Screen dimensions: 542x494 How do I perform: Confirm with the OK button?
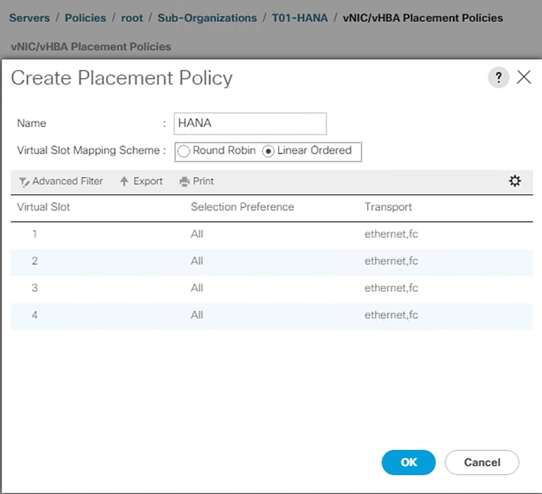(x=409, y=462)
